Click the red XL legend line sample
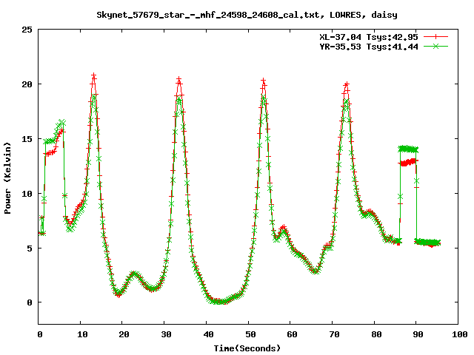The image size is (474, 355). pos(435,37)
